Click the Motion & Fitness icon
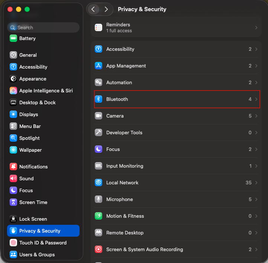268x263 pixels. tap(99, 216)
